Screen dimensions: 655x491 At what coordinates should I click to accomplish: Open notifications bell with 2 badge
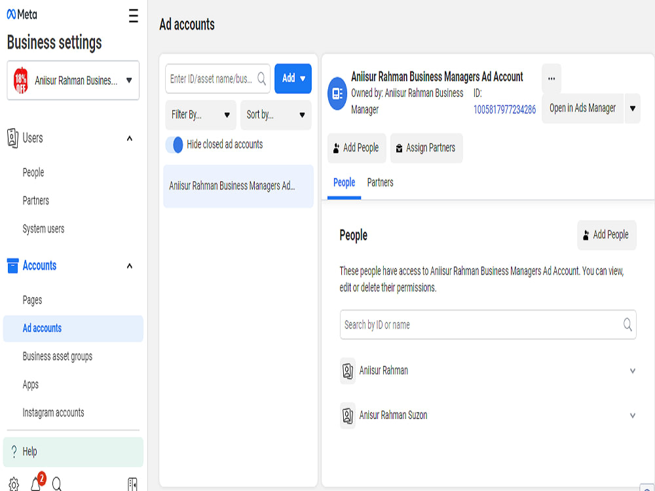click(37, 482)
